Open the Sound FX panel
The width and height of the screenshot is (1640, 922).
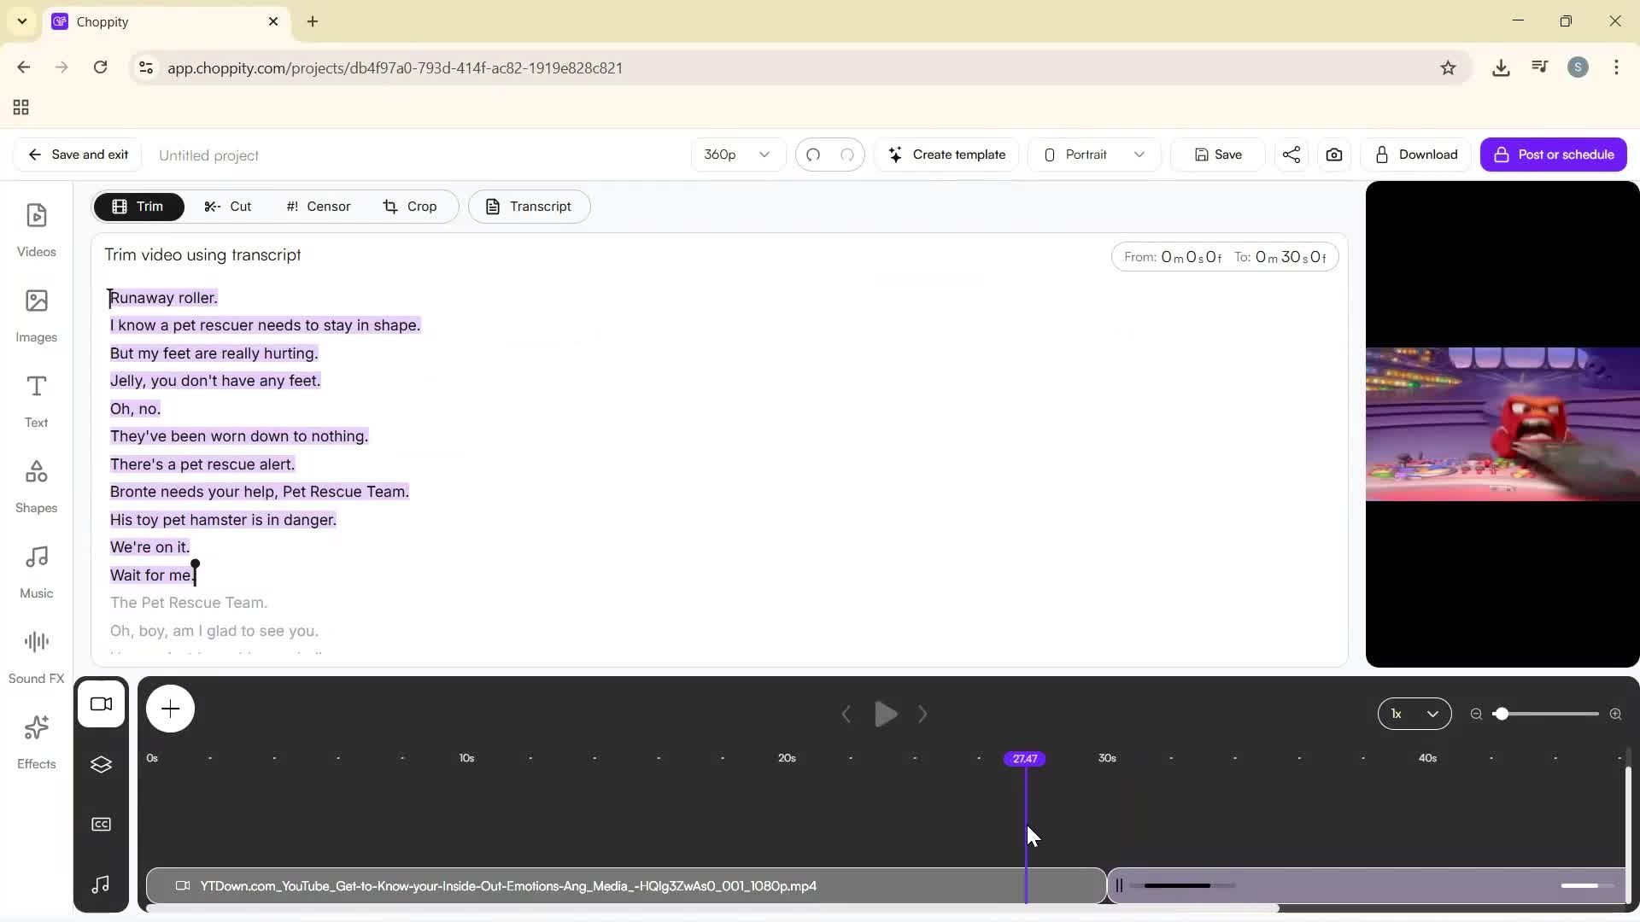(x=36, y=654)
